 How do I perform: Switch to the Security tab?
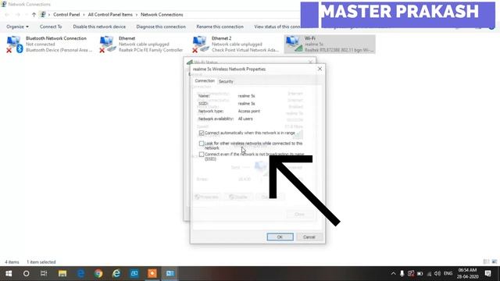(226, 81)
